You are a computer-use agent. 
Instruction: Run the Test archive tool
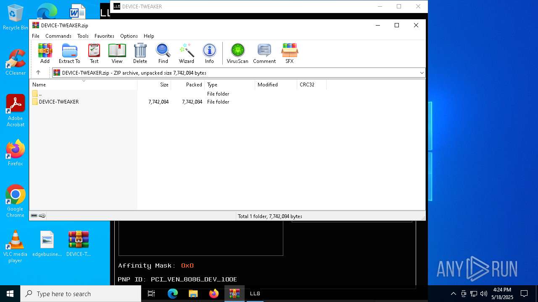pos(94,54)
